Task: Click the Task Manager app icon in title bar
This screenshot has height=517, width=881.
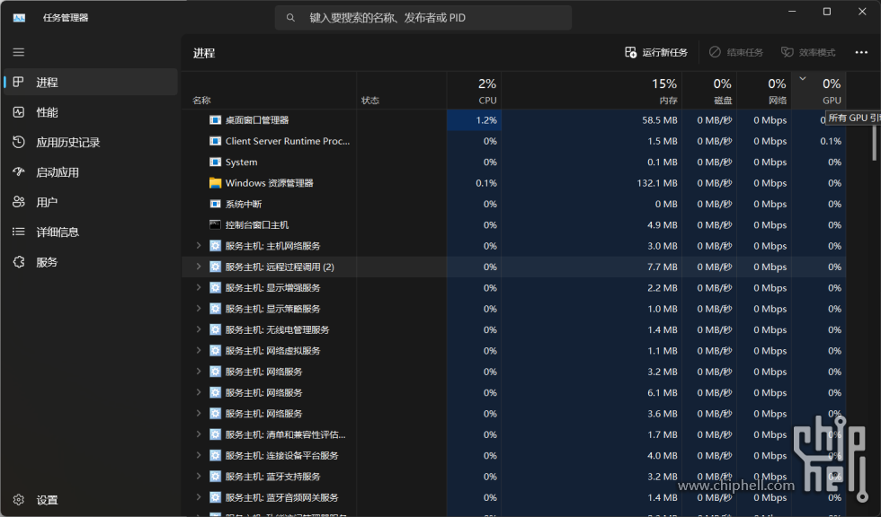Action: [x=19, y=18]
